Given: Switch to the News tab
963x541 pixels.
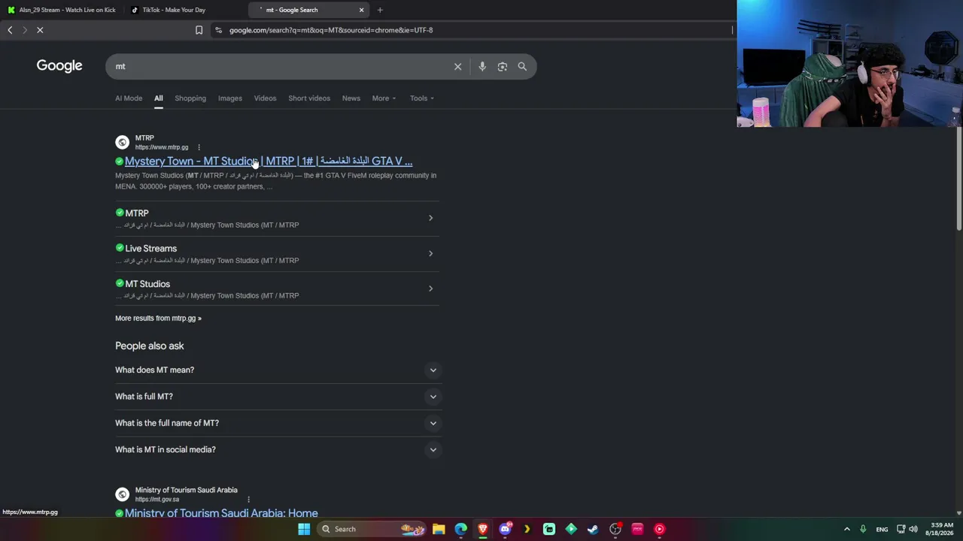Looking at the screenshot, I should click(351, 98).
